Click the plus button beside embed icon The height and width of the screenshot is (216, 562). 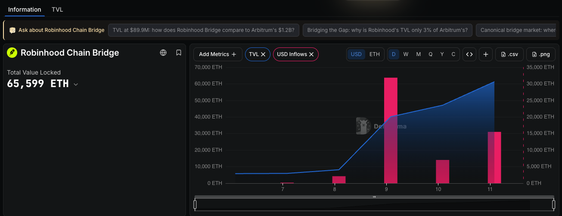click(486, 54)
